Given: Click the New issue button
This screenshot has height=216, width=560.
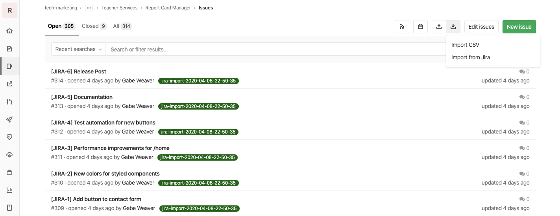Looking at the screenshot, I should 519,27.
